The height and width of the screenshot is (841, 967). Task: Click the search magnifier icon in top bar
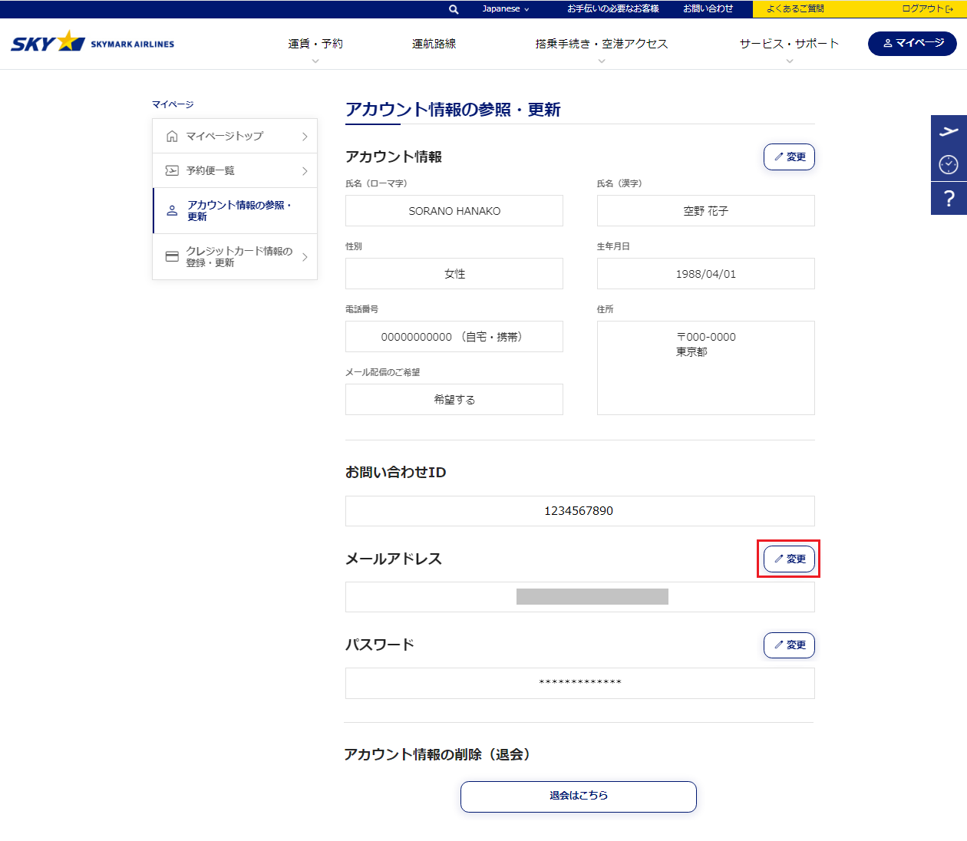pyautogui.click(x=454, y=9)
